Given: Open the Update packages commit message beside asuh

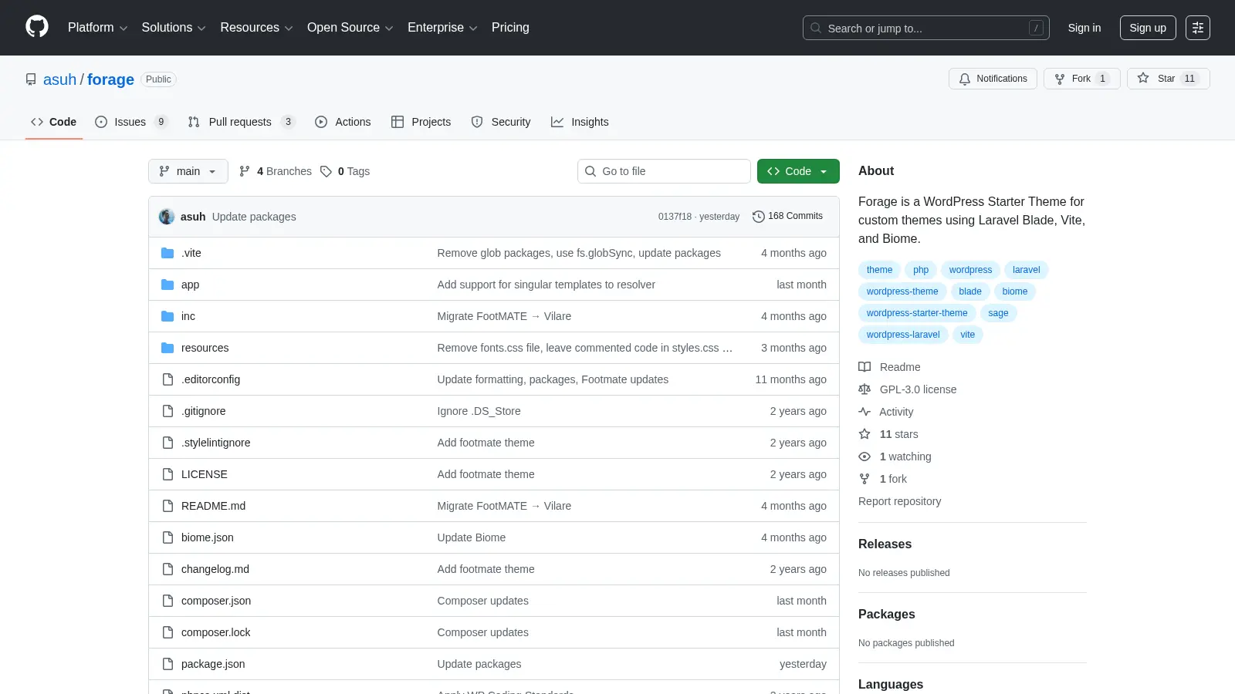Looking at the screenshot, I should tap(254, 217).
